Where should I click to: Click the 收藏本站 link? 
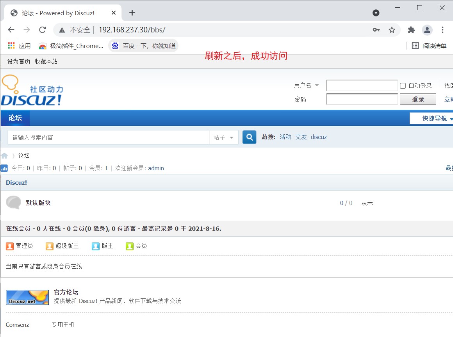46,62
